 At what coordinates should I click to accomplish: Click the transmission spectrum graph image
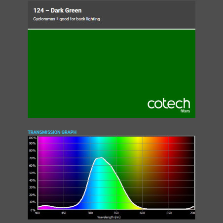click(111, 178)
